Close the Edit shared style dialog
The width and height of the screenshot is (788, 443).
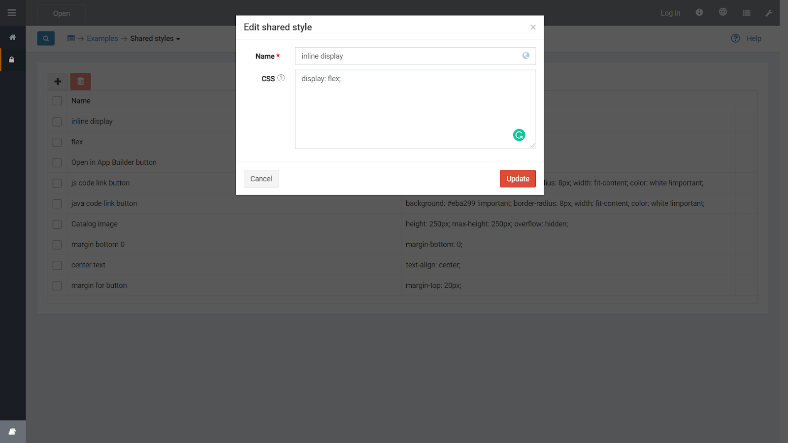(533, 27)
